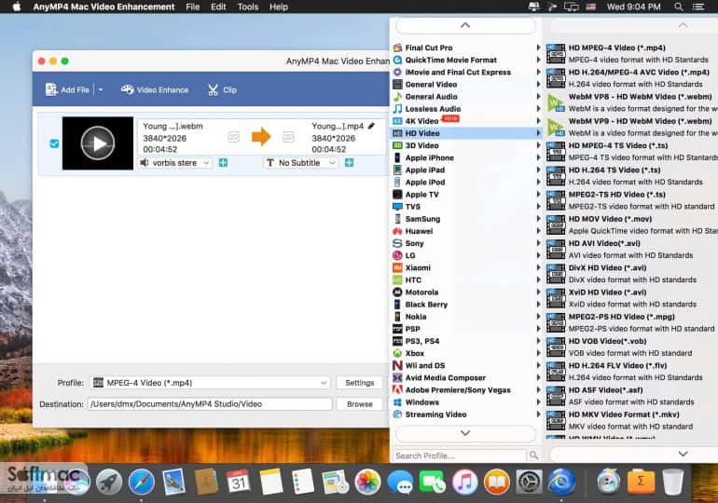
Task: Pick the Motorola device category
Action: point(466,292)
